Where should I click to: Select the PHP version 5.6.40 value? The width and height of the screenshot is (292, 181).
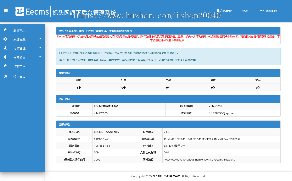(175, 146)
